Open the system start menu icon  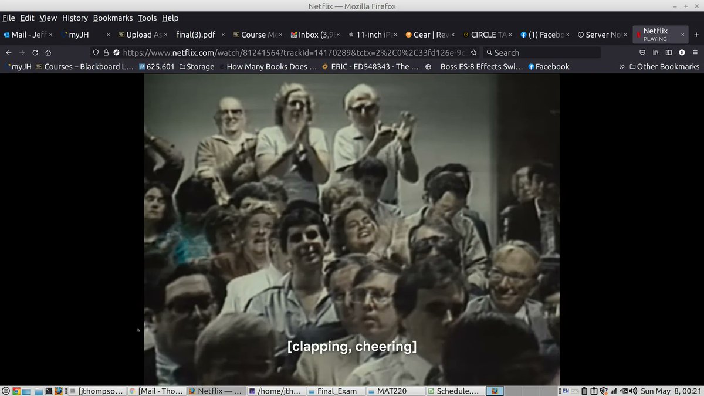[5, 391]
